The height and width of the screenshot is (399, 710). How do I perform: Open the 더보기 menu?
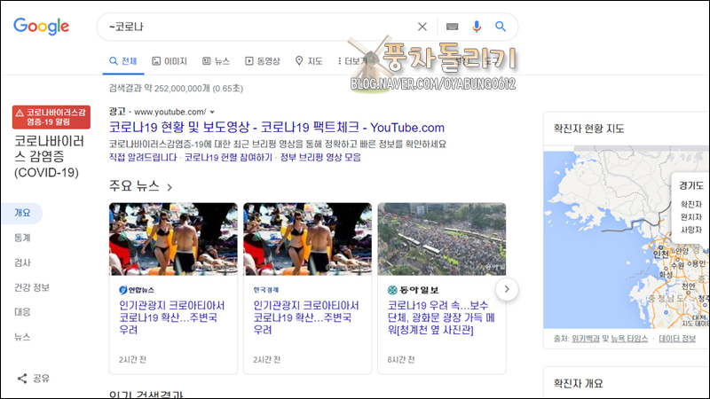click(x=352, y=61)
